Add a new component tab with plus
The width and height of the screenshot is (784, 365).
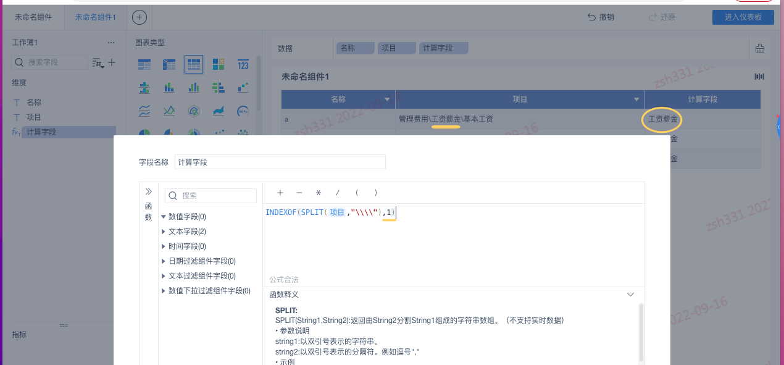[140, 17]
